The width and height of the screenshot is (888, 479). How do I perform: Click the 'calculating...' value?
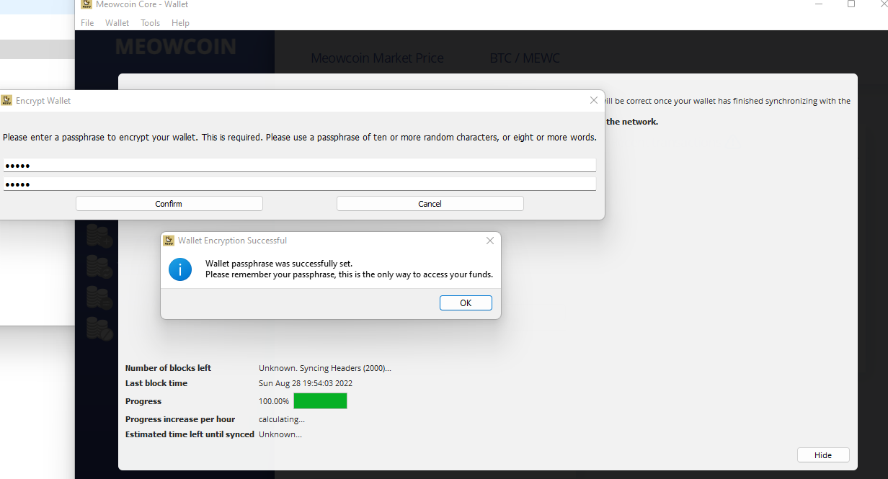(x=282, y=419)
